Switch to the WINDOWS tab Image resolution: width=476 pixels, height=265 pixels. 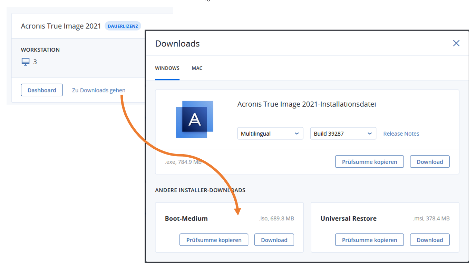(x=167, y=68)
